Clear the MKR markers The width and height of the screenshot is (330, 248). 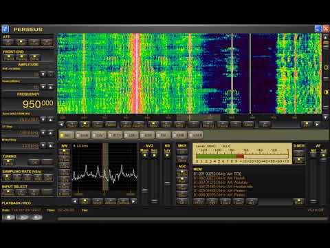click(x=182, y=159)
